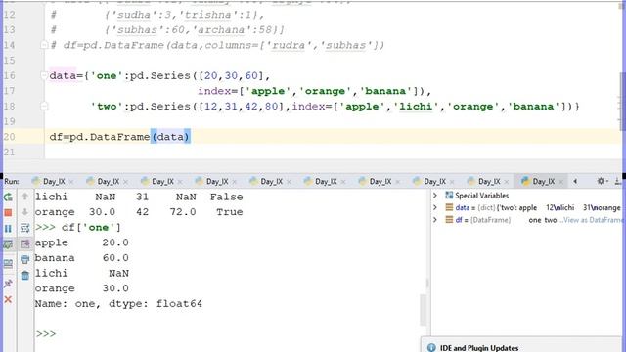
Task: Open the View as DataFrame link
Action: [x=593, y=220]
